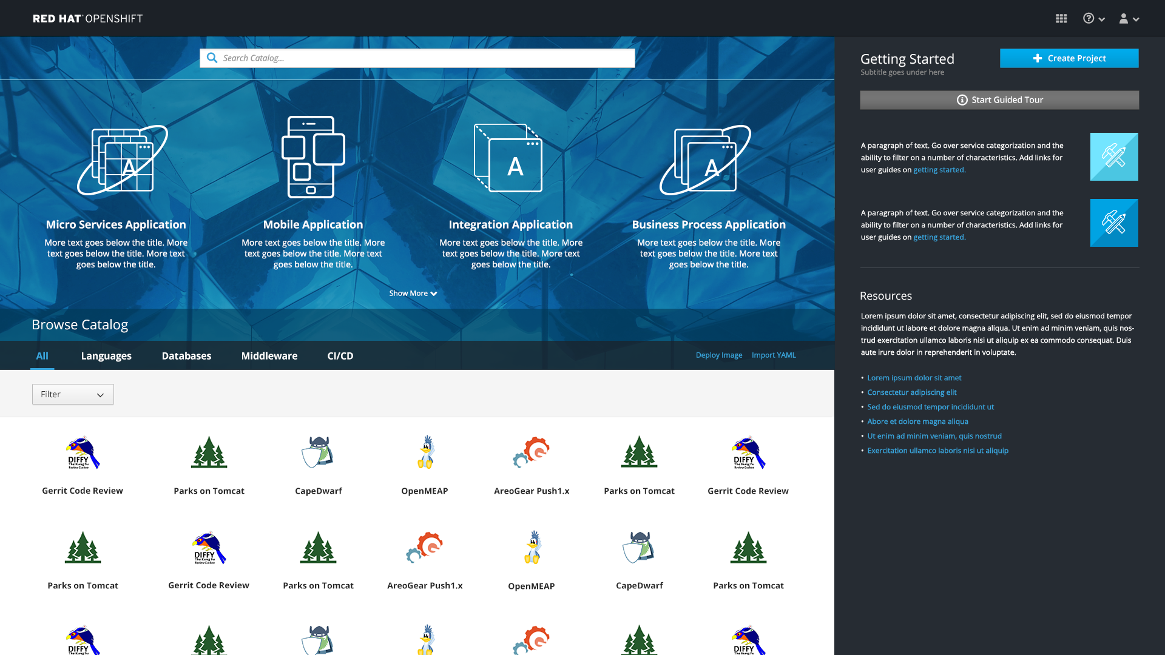The image size is (1165, 655).
Task: Open Parks on Tomcat right of CapeDwarf, second row
Action: tap(748, 560)
